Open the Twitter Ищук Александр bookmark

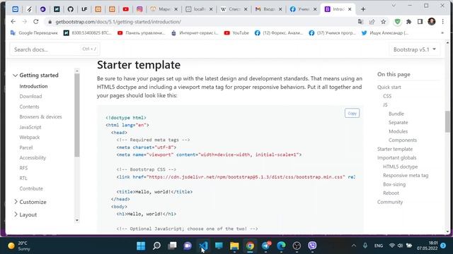pos(385,33)
